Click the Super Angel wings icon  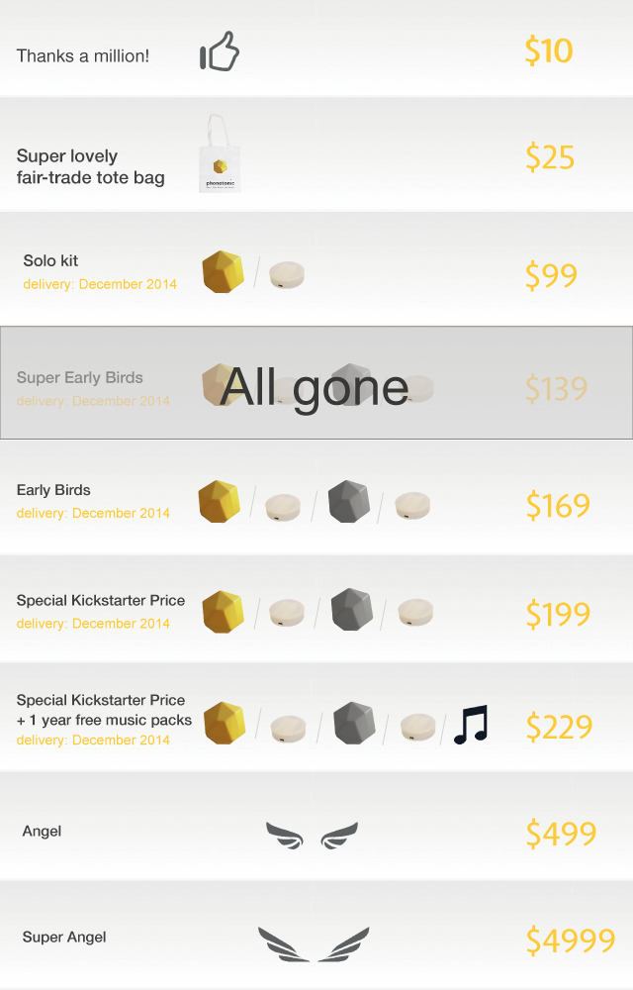(x=314, y=944)
